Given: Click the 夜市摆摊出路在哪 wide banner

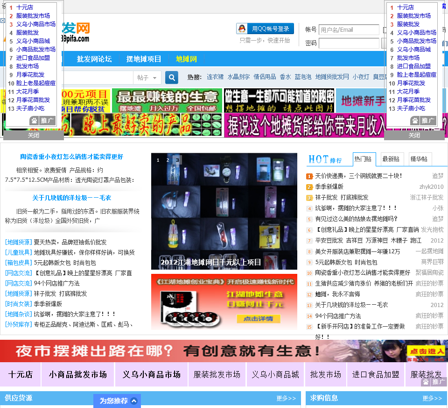Looking at the screenshot, I should (x=224, y=351).
